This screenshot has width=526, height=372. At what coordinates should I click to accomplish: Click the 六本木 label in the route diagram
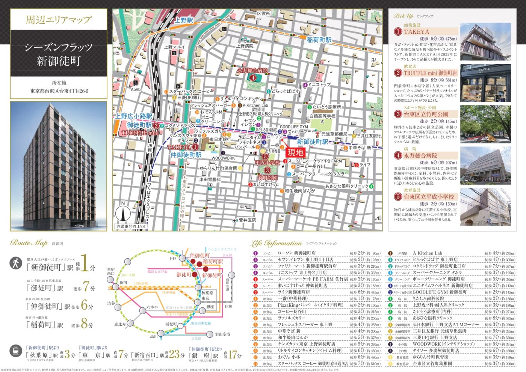point(152,307)
